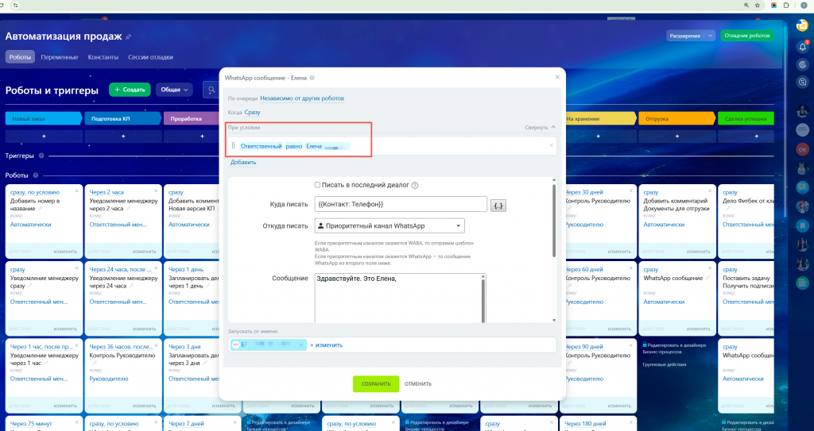Toggle Писать в последний диалог checkbox
The image size is (814, 431).
[x=317, y=185]
